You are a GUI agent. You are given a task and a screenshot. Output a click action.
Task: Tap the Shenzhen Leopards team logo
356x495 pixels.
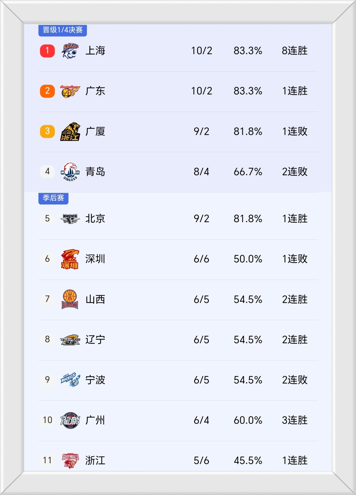pyautogui.click(x=70, y=259)
